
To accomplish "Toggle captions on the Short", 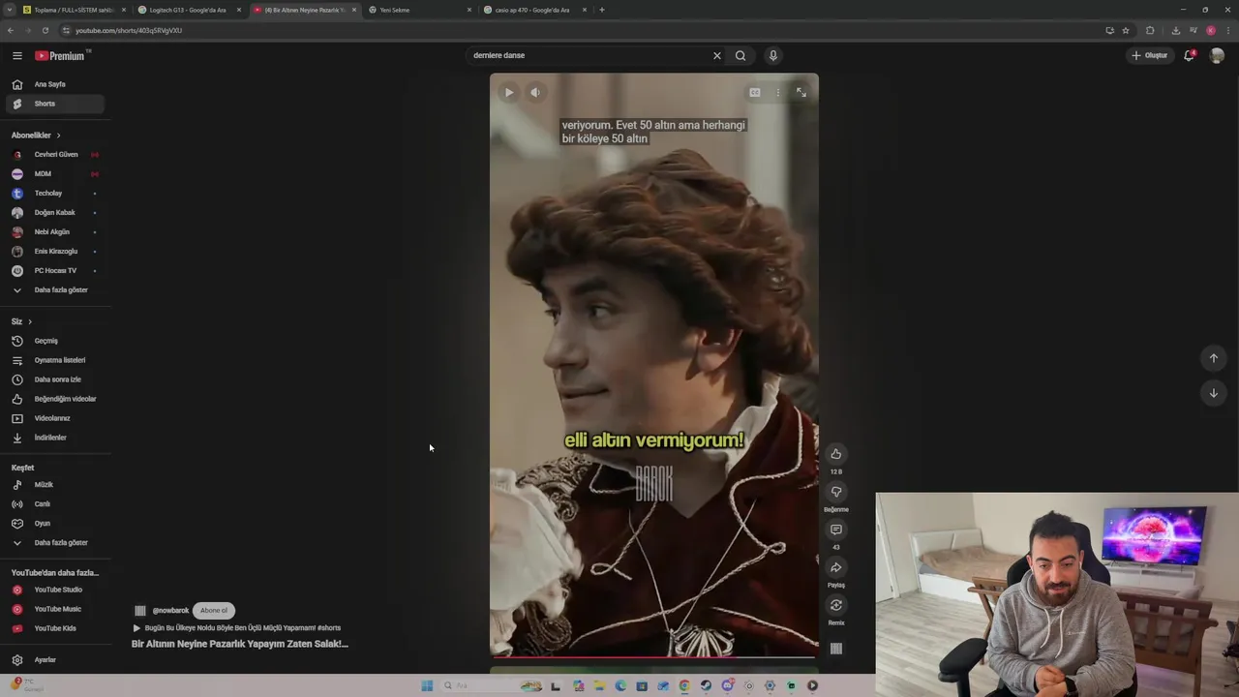I will (755, 93).
